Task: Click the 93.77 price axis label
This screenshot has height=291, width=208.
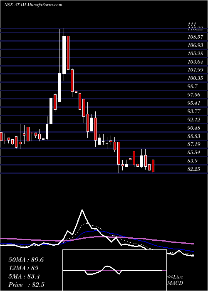Action: click(194, 111)
